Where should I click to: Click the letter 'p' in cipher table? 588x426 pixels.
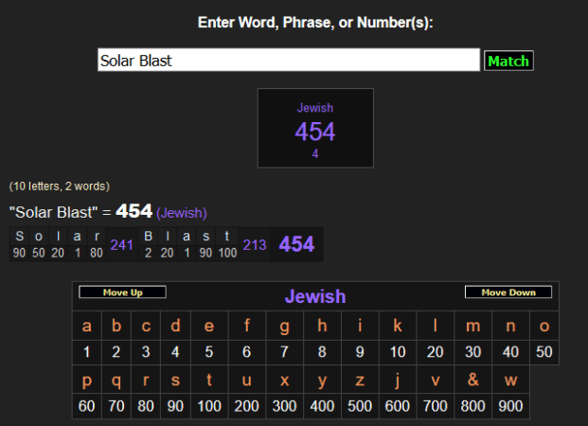[87, 381]
